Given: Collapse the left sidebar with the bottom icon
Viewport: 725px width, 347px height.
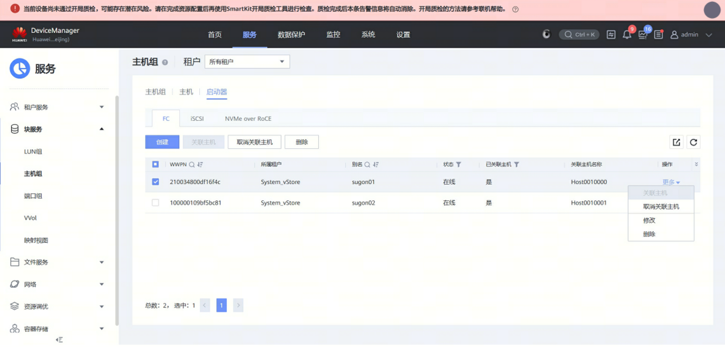Looking at the screenshot, I should coord(59,339).
